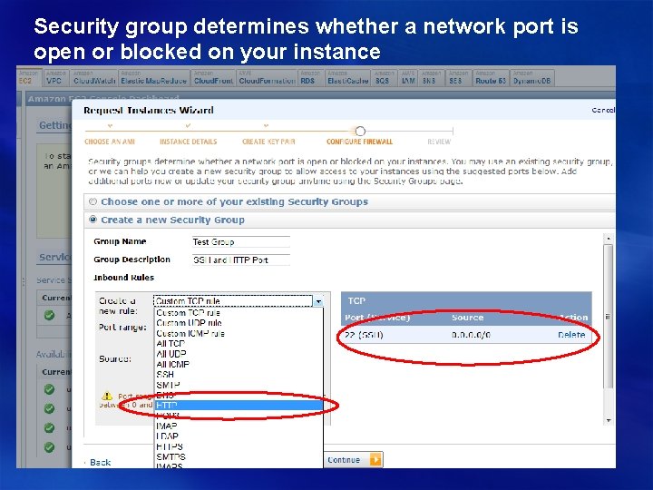Screen dimensions: 653x490
Task: Open the Elastic MapReduce tab
Action: coord(153,77)
